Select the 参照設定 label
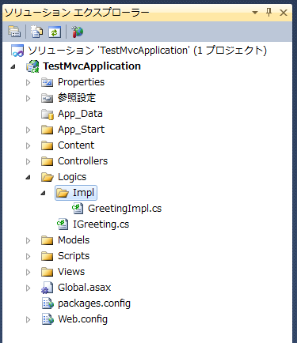This screenshot has width=297, height=343. tap(77, 98)
